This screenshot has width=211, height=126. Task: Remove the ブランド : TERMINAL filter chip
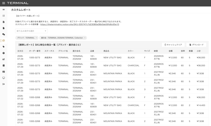[x=36, y=38]
